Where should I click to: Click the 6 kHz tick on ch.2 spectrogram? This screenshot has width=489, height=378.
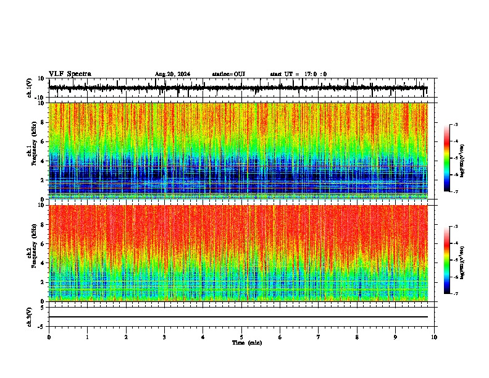(x=43, y=244)
